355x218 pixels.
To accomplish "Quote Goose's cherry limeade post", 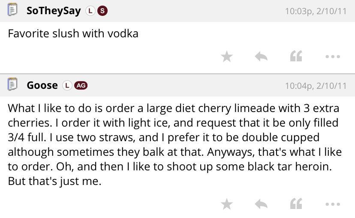I will [x=296, y=204].
